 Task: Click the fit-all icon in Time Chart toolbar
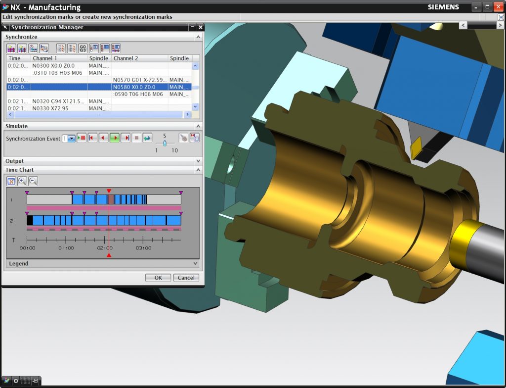(11, 181)
